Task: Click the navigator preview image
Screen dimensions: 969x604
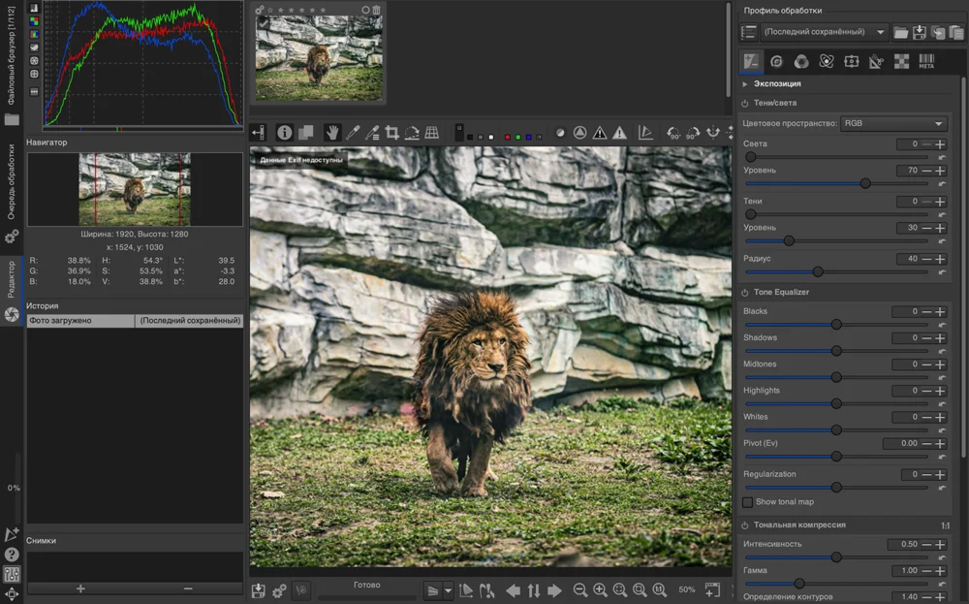Action: click(135, 189)
